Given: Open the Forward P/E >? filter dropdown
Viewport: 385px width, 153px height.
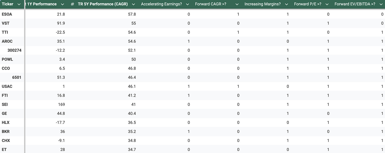Looking at the screenshot, I should [x=327, y=4].
